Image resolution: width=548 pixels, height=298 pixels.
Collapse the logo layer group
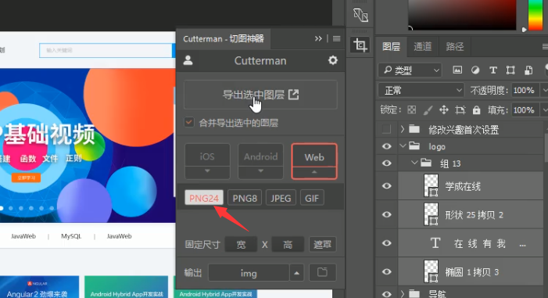tap(403, 145)
